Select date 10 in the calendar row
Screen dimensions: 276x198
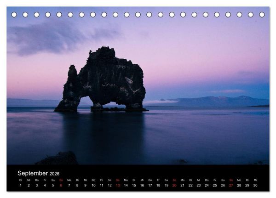tap(93, 185)
